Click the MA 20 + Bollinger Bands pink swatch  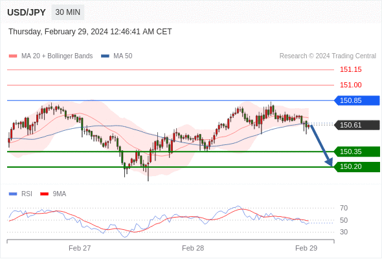click(13, 56)
